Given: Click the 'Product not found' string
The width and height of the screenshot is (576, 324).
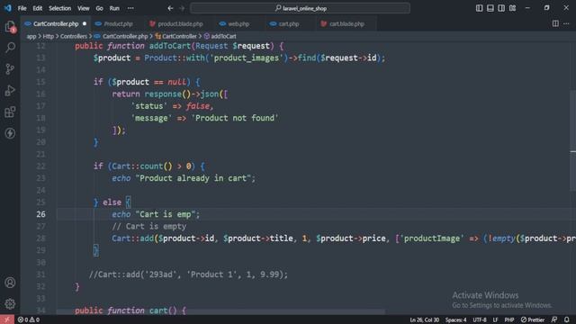Looking at the screenshot, I should (x=234, y=118).
